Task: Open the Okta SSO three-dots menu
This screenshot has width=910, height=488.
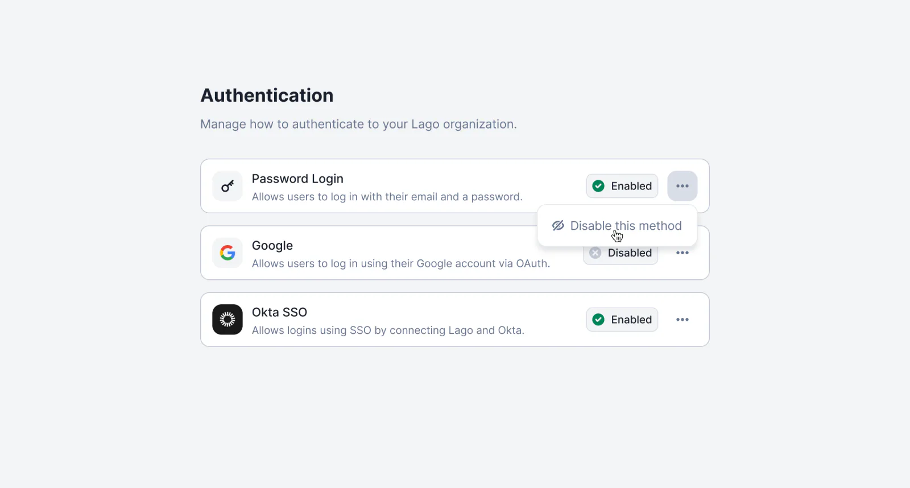Action: [682, 320]
